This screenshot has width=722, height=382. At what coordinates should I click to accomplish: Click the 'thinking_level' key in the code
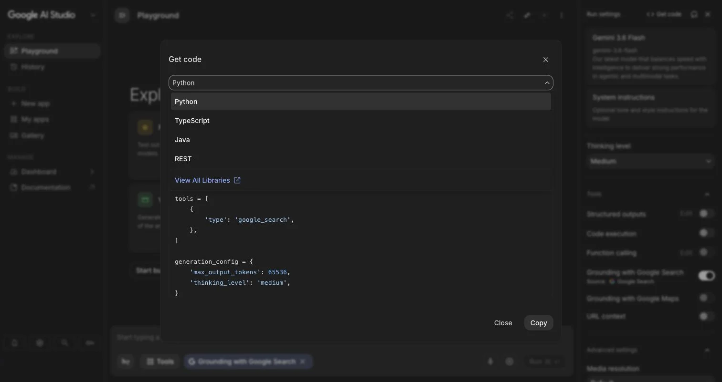pyautogui.click(x=220, y=282)
